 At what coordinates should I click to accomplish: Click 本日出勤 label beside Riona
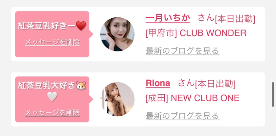coord(215,84)
